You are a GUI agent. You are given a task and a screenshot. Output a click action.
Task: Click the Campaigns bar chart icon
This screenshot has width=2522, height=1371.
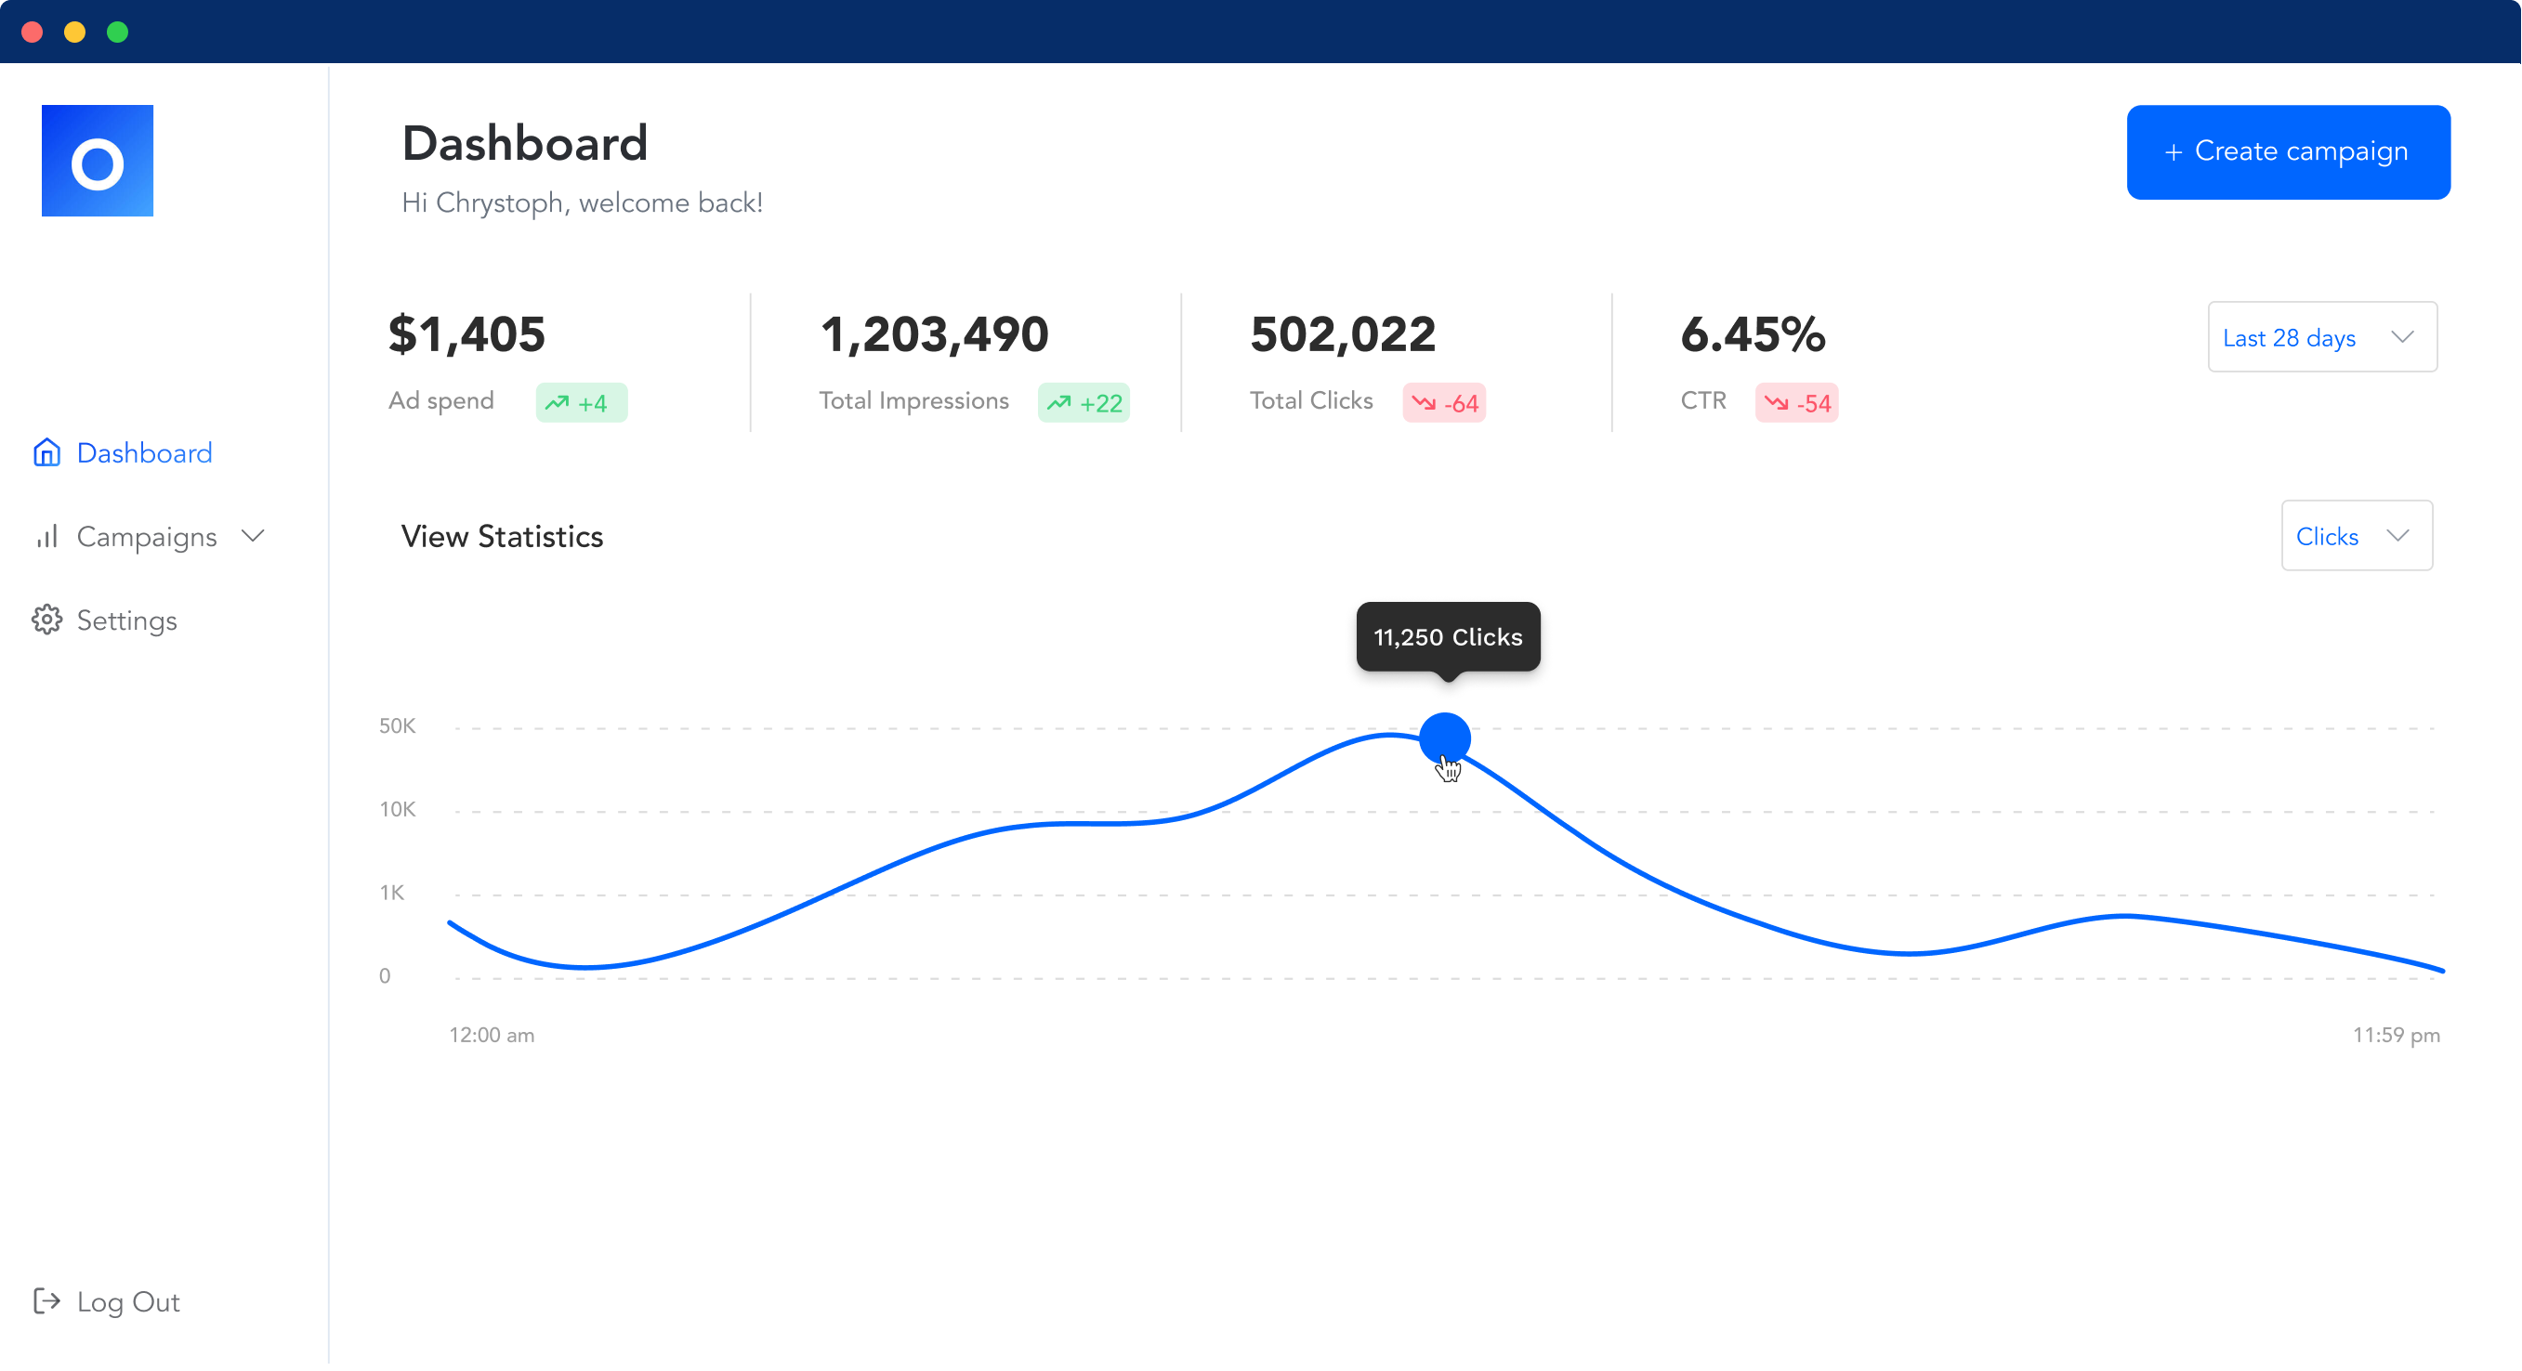coord(46,536)
